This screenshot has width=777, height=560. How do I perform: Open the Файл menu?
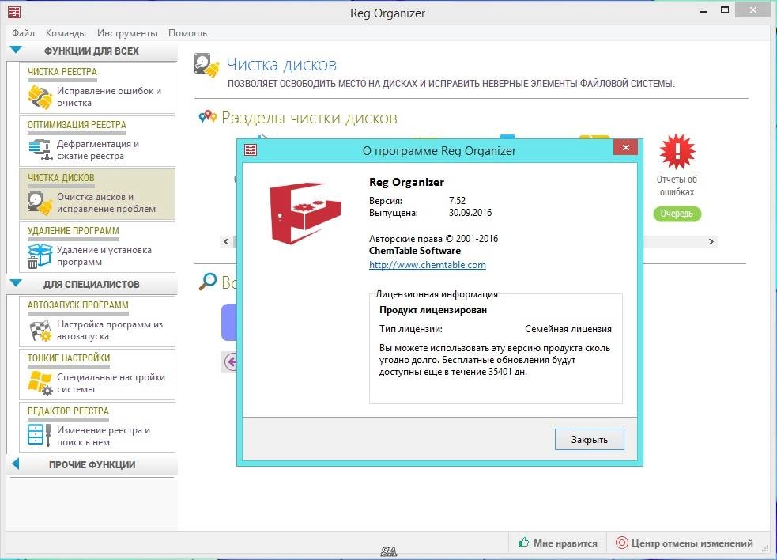pos(23,33)
